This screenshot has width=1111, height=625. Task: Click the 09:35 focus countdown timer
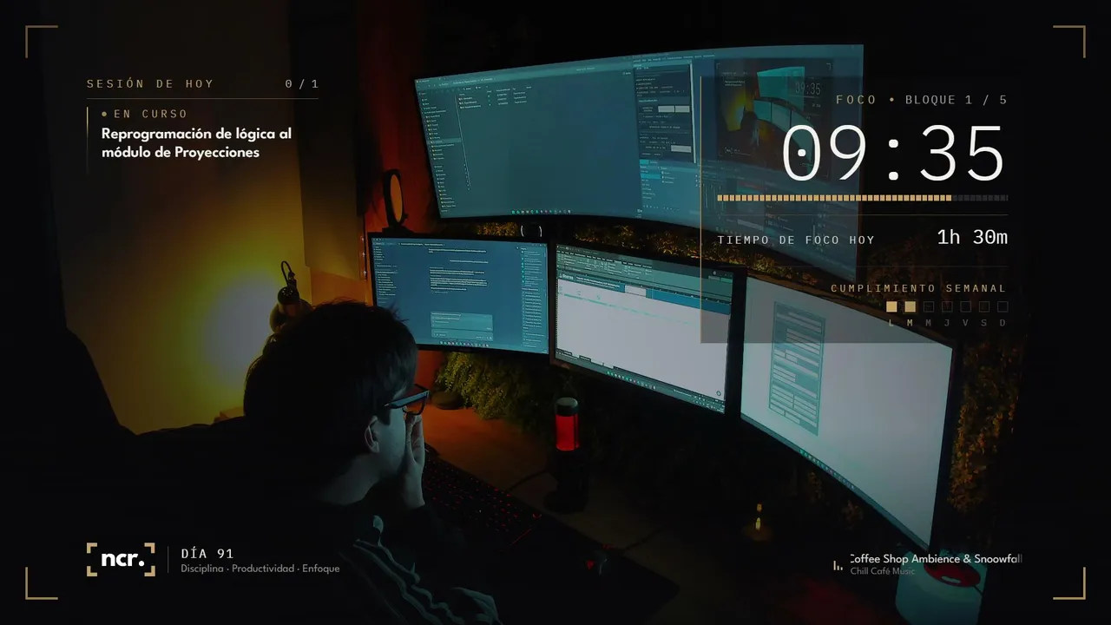click(x=893, y=154)
